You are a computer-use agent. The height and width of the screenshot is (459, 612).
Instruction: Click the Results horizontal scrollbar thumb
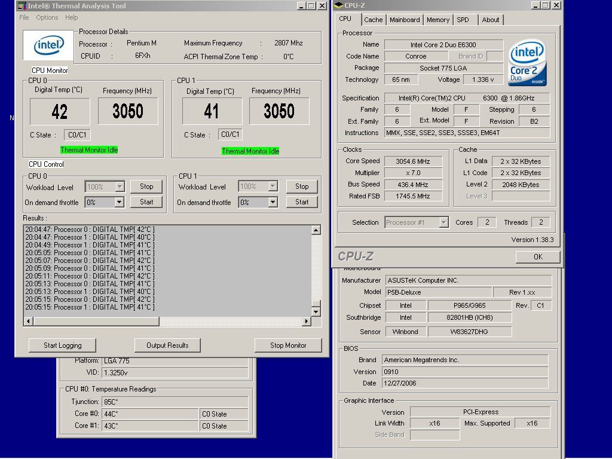pos(96,321)
